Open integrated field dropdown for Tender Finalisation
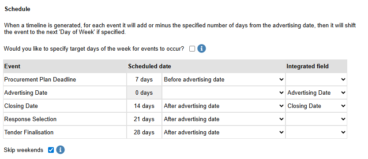The width and height of the screenshot is (368, 159). point(316,132)
